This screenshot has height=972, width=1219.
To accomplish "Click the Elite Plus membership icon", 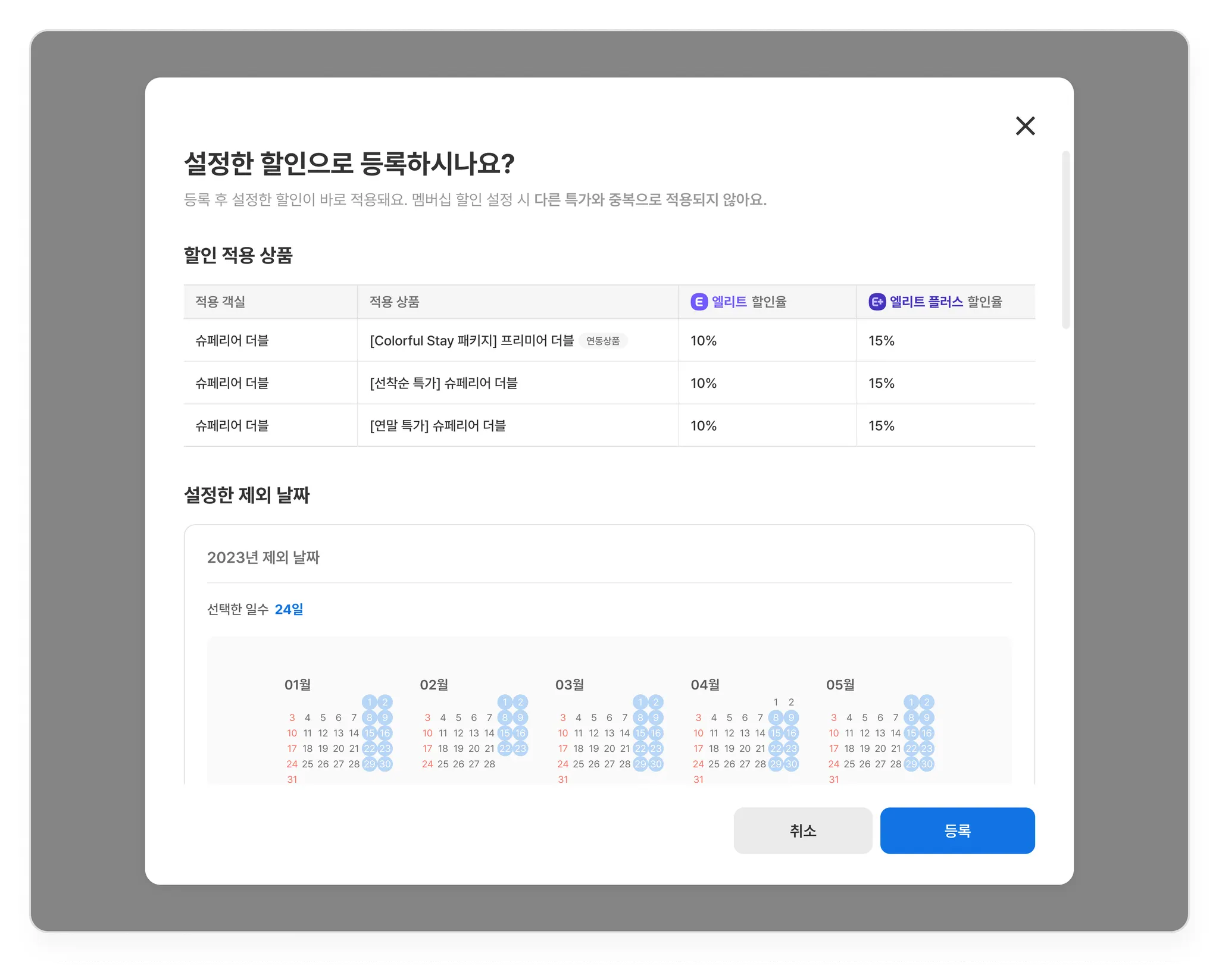I will click(x=877, y=302).
